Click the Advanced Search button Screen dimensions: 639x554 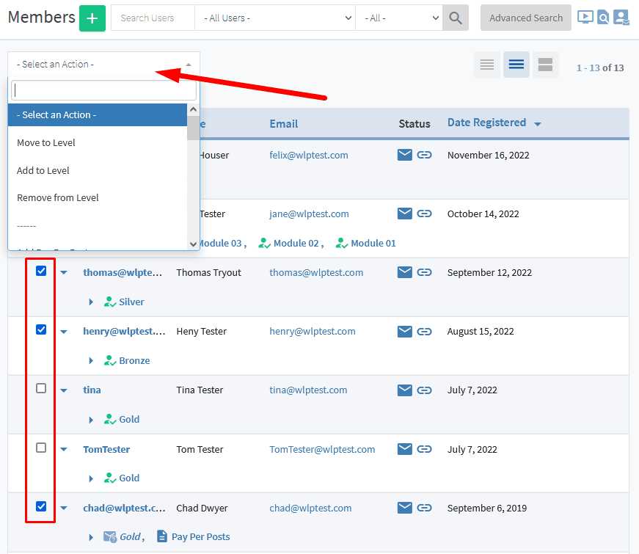tap(525, 18)
